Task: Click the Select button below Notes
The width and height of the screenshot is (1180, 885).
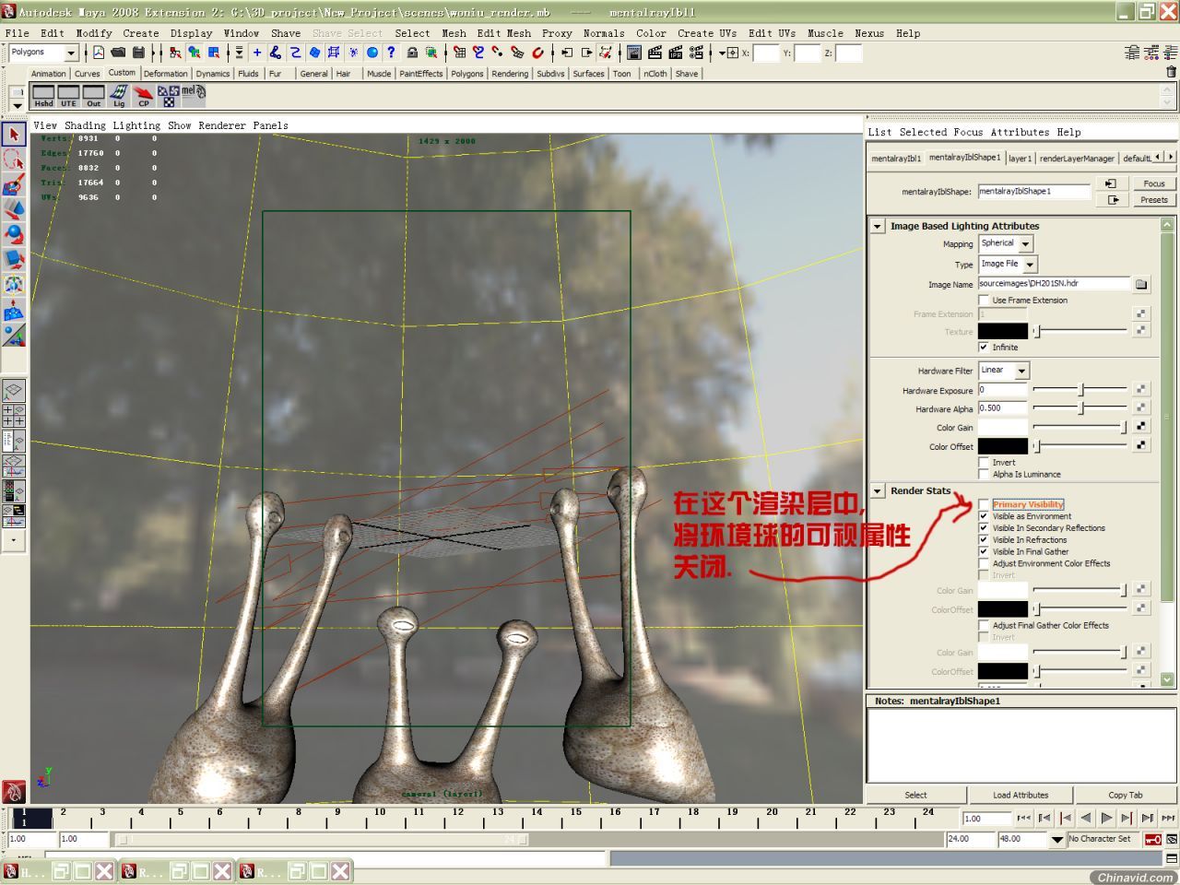Action: tap(915, 795)
